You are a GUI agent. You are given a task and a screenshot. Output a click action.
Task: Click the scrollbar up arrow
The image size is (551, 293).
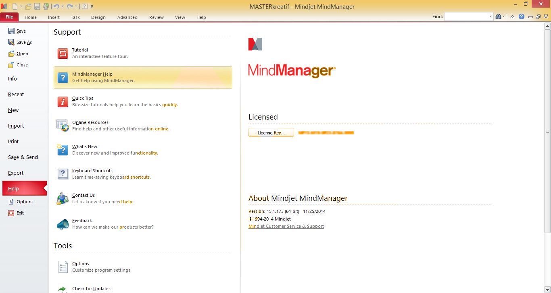(x=547, y=27)
